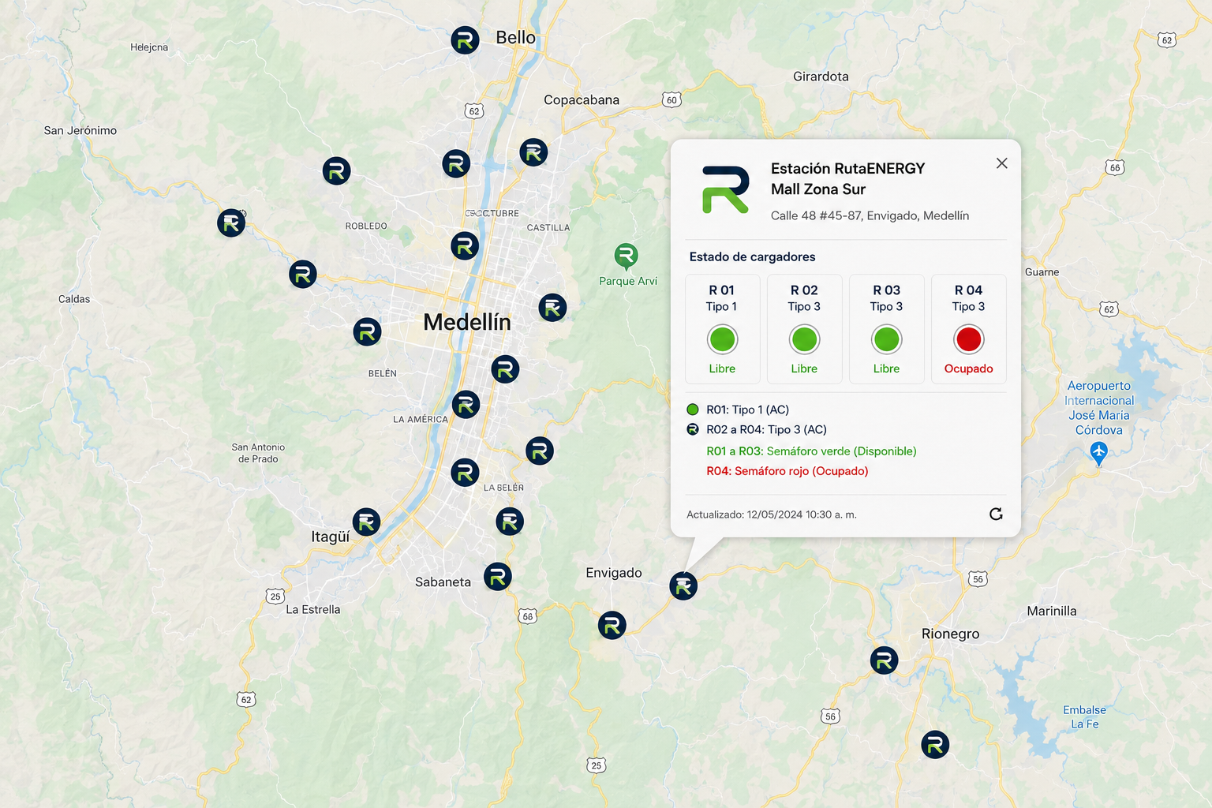The height and width of the screenshot is (808, 1212).
Task: Click the Actualizado 12/05/2024 timestamp
Action: (772, 514)
